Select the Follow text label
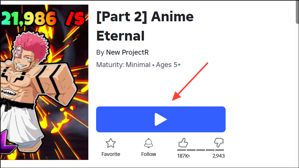Screen dimensions: 299x168 [148, 154]
